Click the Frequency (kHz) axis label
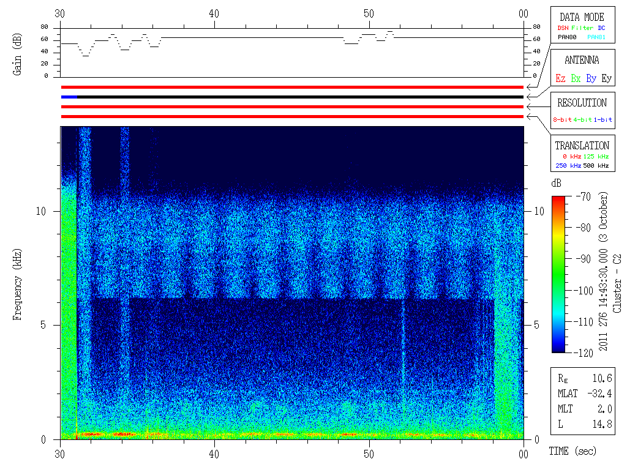This screenshot has height=470, width=627. tap(17, 285)
